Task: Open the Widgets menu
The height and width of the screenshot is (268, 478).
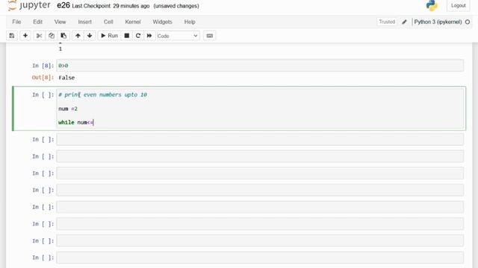Action: pyautogui.click(x=162, y=22)
